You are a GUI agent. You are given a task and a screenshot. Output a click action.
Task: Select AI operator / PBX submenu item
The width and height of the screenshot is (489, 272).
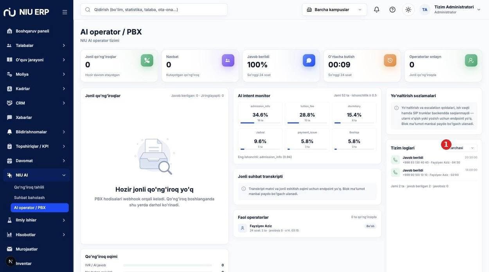(40, 207)
